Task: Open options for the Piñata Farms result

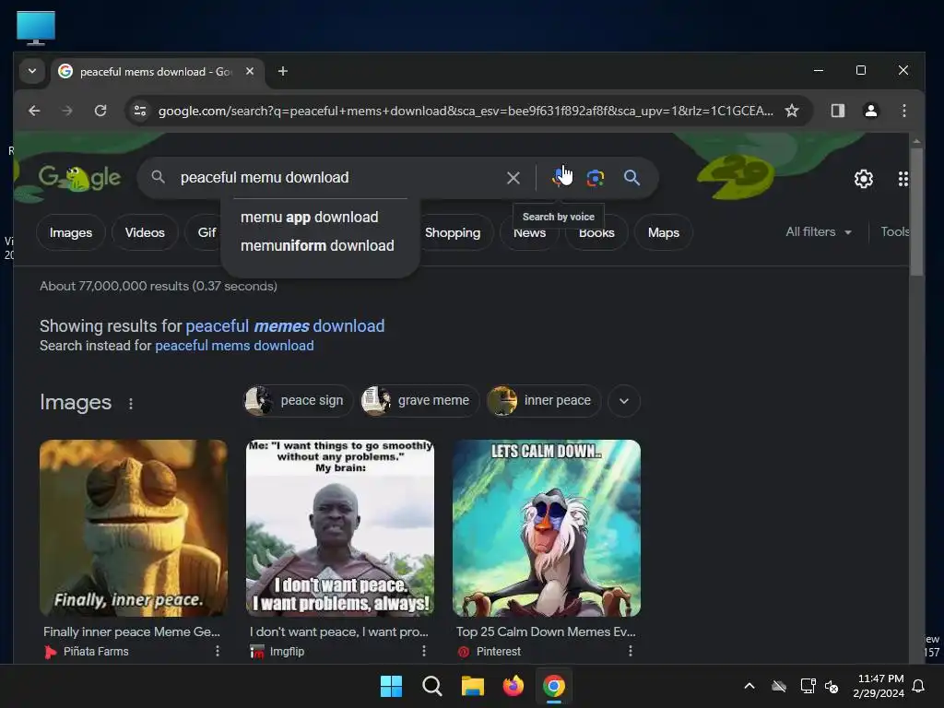Action: pos(218,651)
